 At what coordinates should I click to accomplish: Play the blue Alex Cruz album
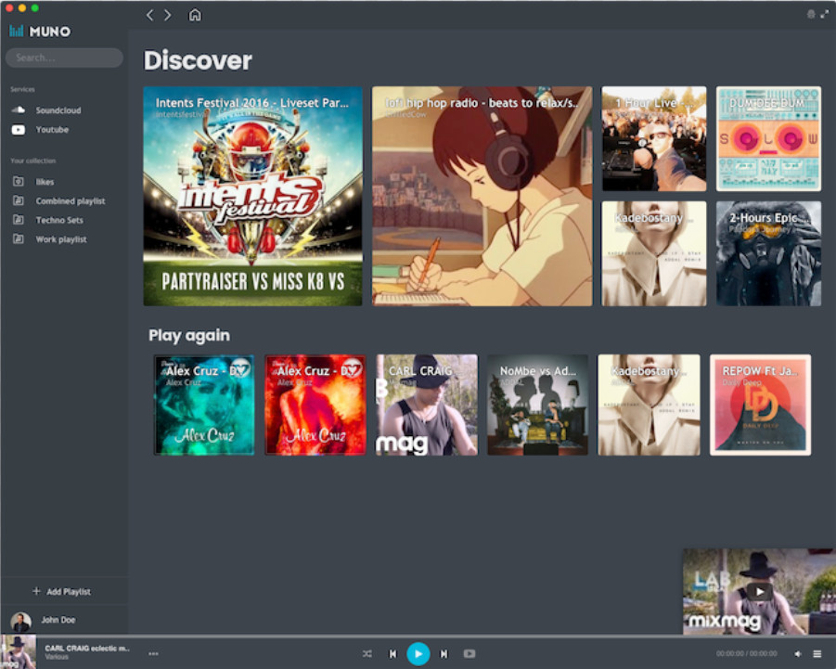coord(204,405)
